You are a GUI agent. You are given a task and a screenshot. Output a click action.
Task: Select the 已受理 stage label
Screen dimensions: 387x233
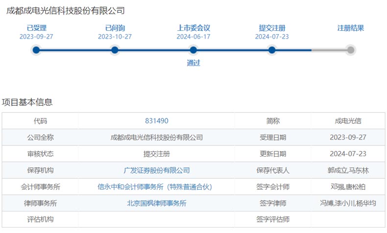click(37, 28)
